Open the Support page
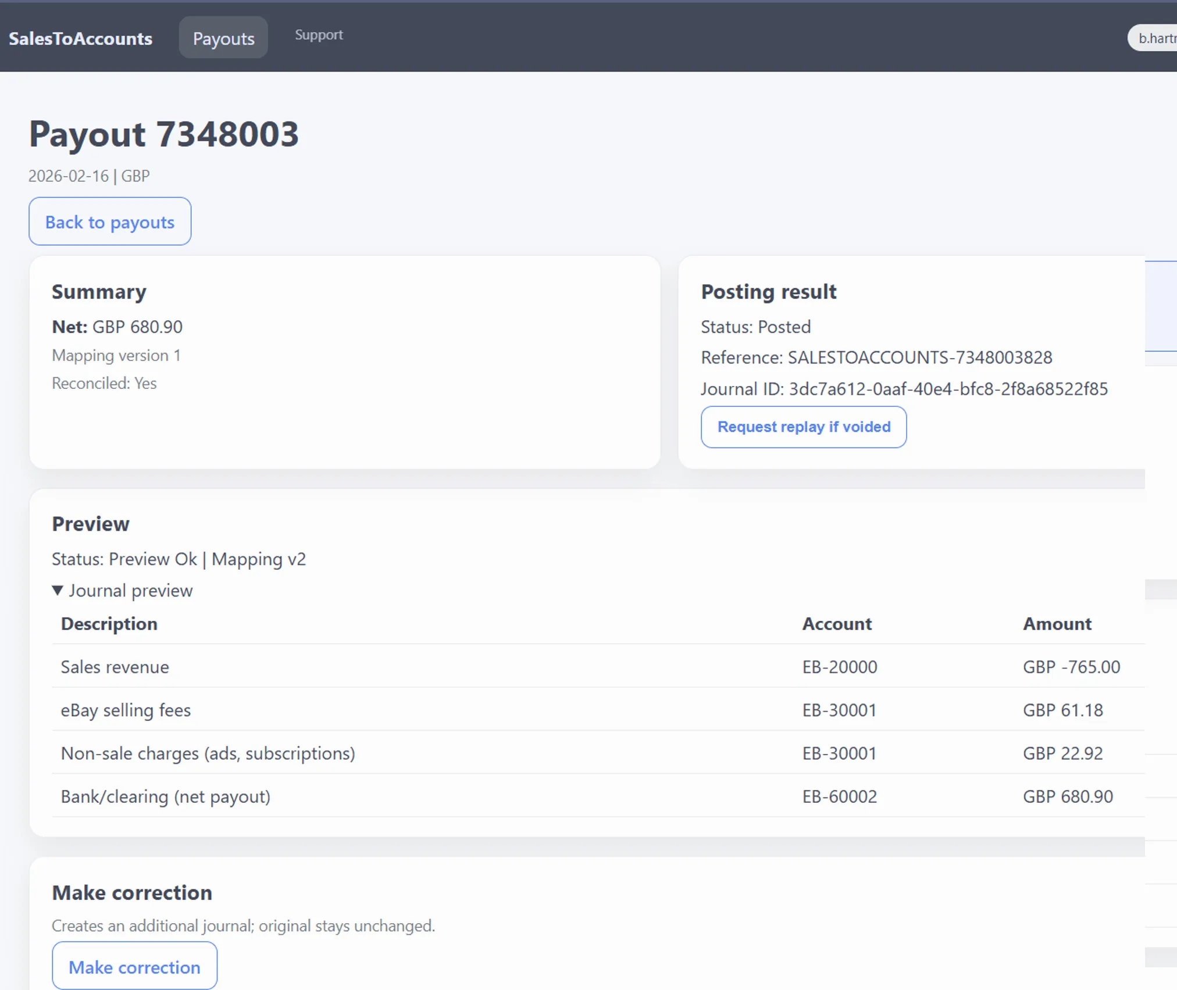Screen dimensions: 1177x990 (x=319, y=35)
